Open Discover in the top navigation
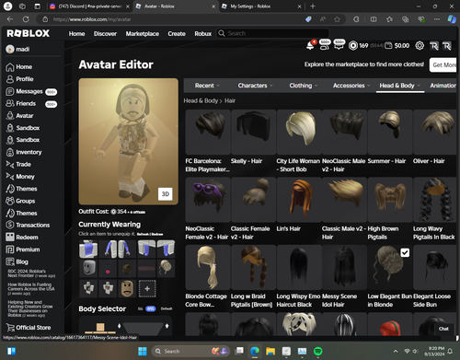The image size is (460, 360). (x=105, y=33)
